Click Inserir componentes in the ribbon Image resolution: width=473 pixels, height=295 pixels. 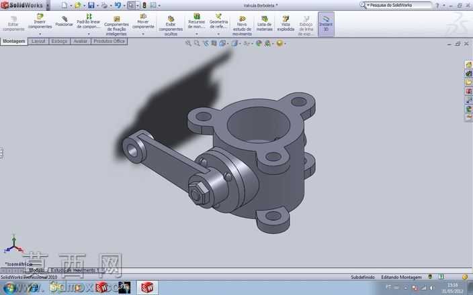[x=40, y=21]
